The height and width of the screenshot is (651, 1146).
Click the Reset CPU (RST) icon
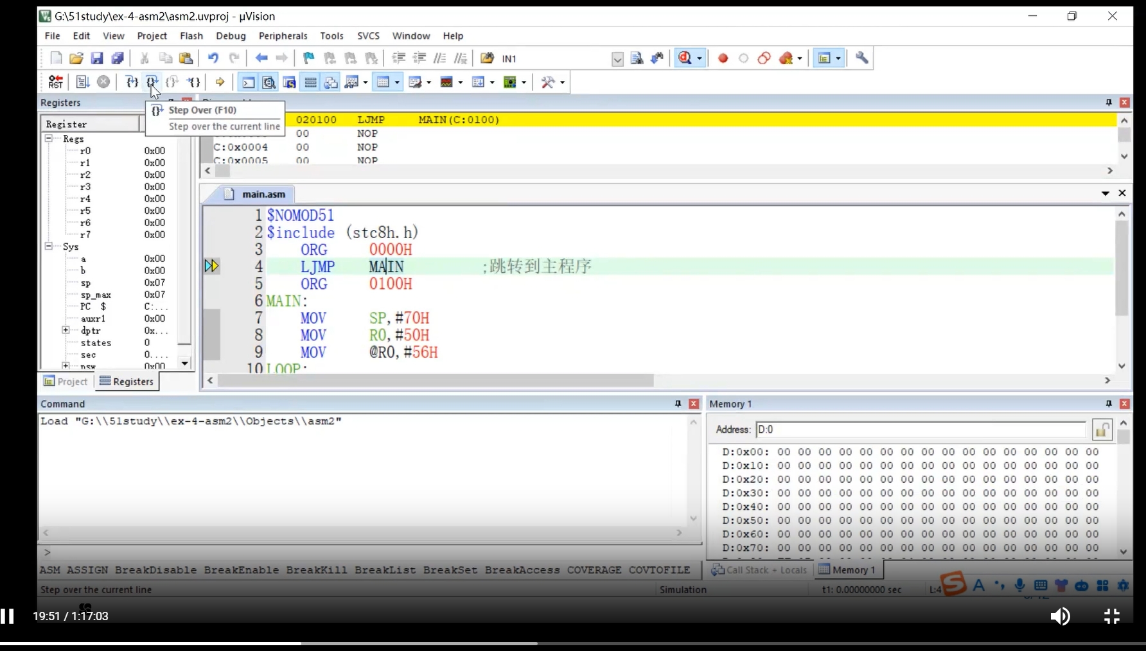56,82
